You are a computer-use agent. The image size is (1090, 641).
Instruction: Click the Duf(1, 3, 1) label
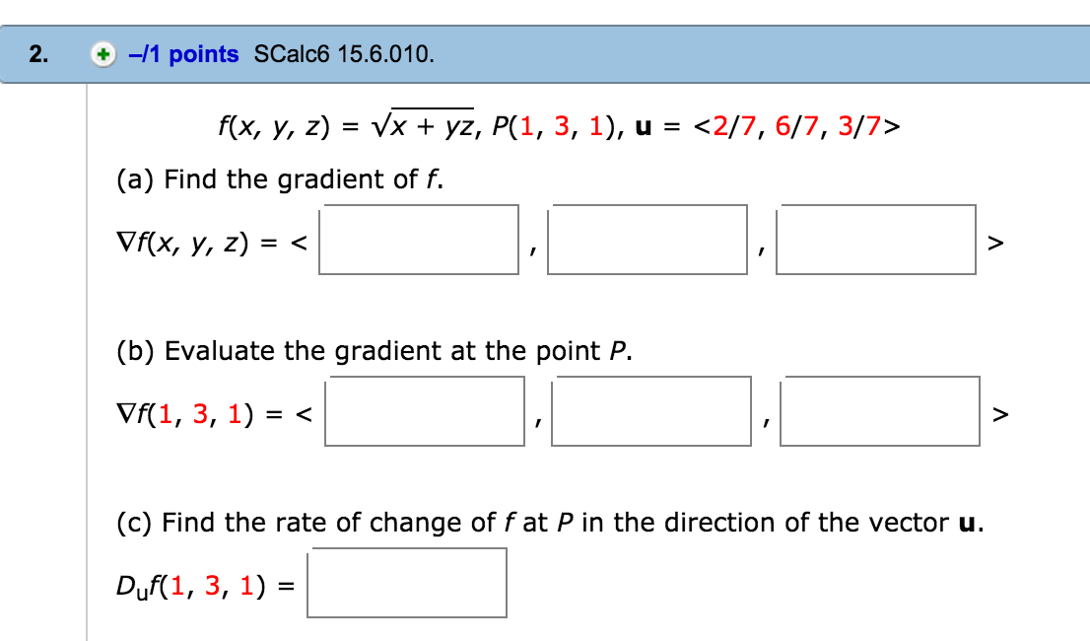[x=192, y=583]
